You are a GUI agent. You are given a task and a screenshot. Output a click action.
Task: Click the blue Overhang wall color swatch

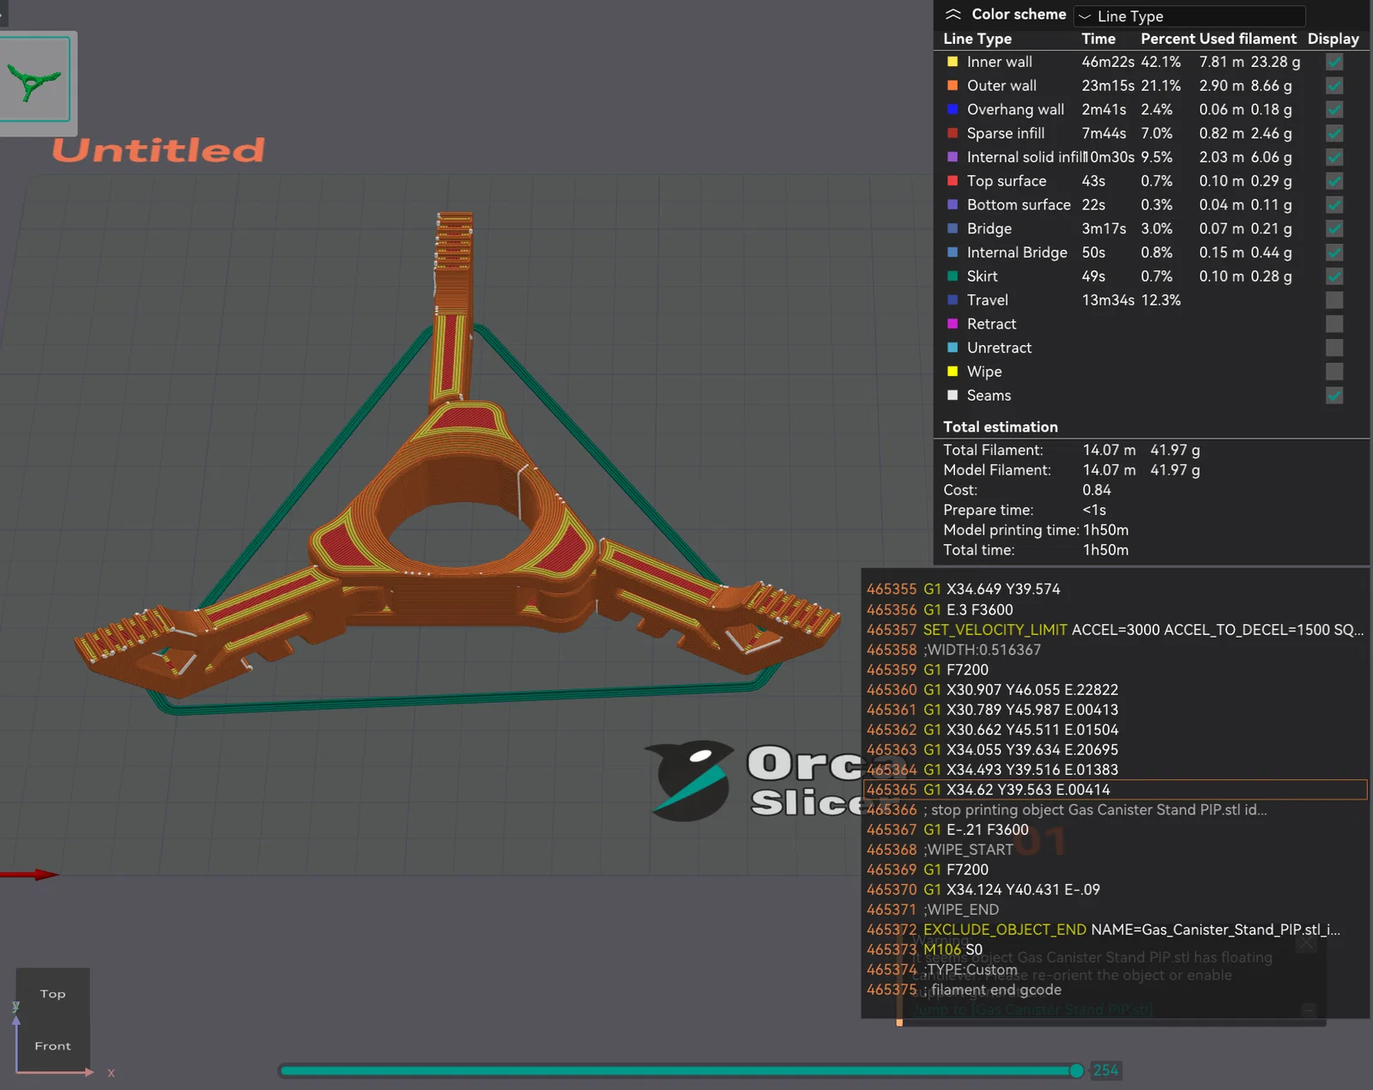952,109
